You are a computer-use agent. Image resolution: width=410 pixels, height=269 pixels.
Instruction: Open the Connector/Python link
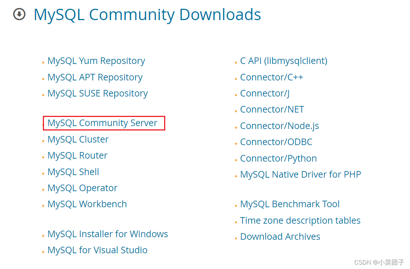tap(278, 158)
